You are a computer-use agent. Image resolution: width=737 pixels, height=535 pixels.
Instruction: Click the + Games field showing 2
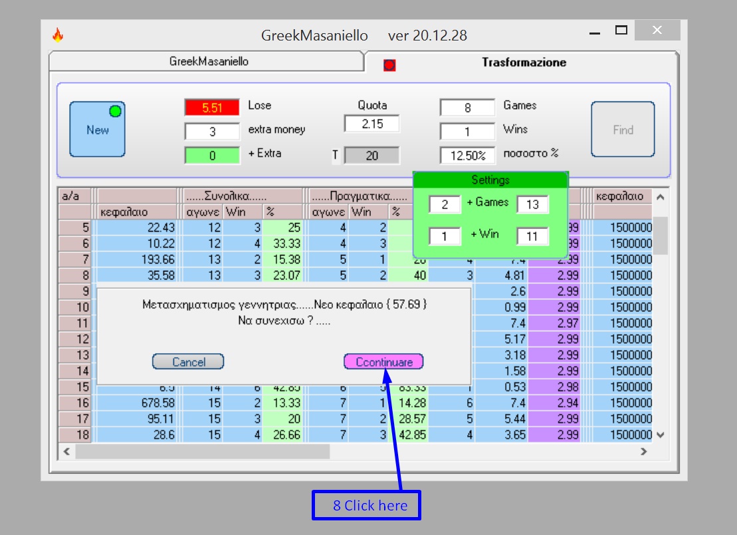tap(445, 204)
